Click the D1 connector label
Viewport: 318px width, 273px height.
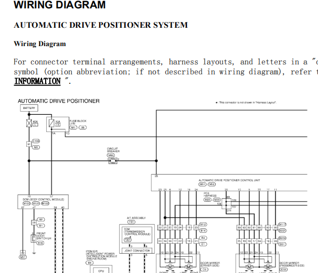(x=203, y=244)
